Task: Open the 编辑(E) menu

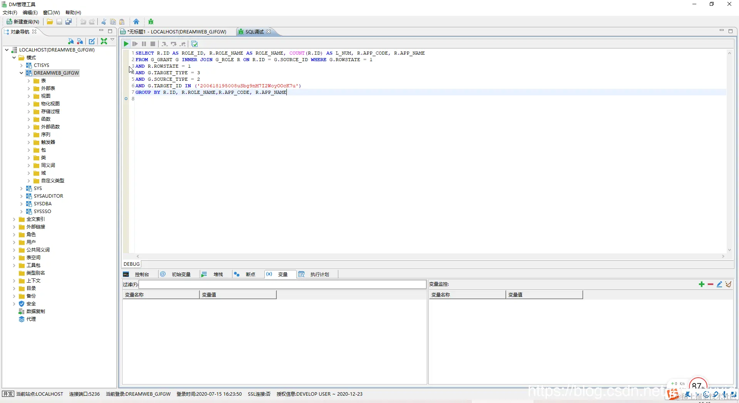Action: tap(30, 13)
